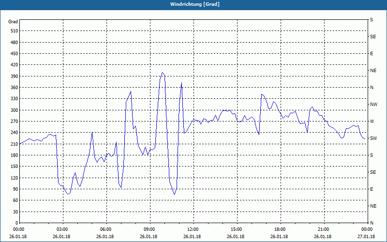The width and height of the screenshot is (387, 242).
Task: Click the Windrichtung [Grad] chart title
Action: coord(195,4)
